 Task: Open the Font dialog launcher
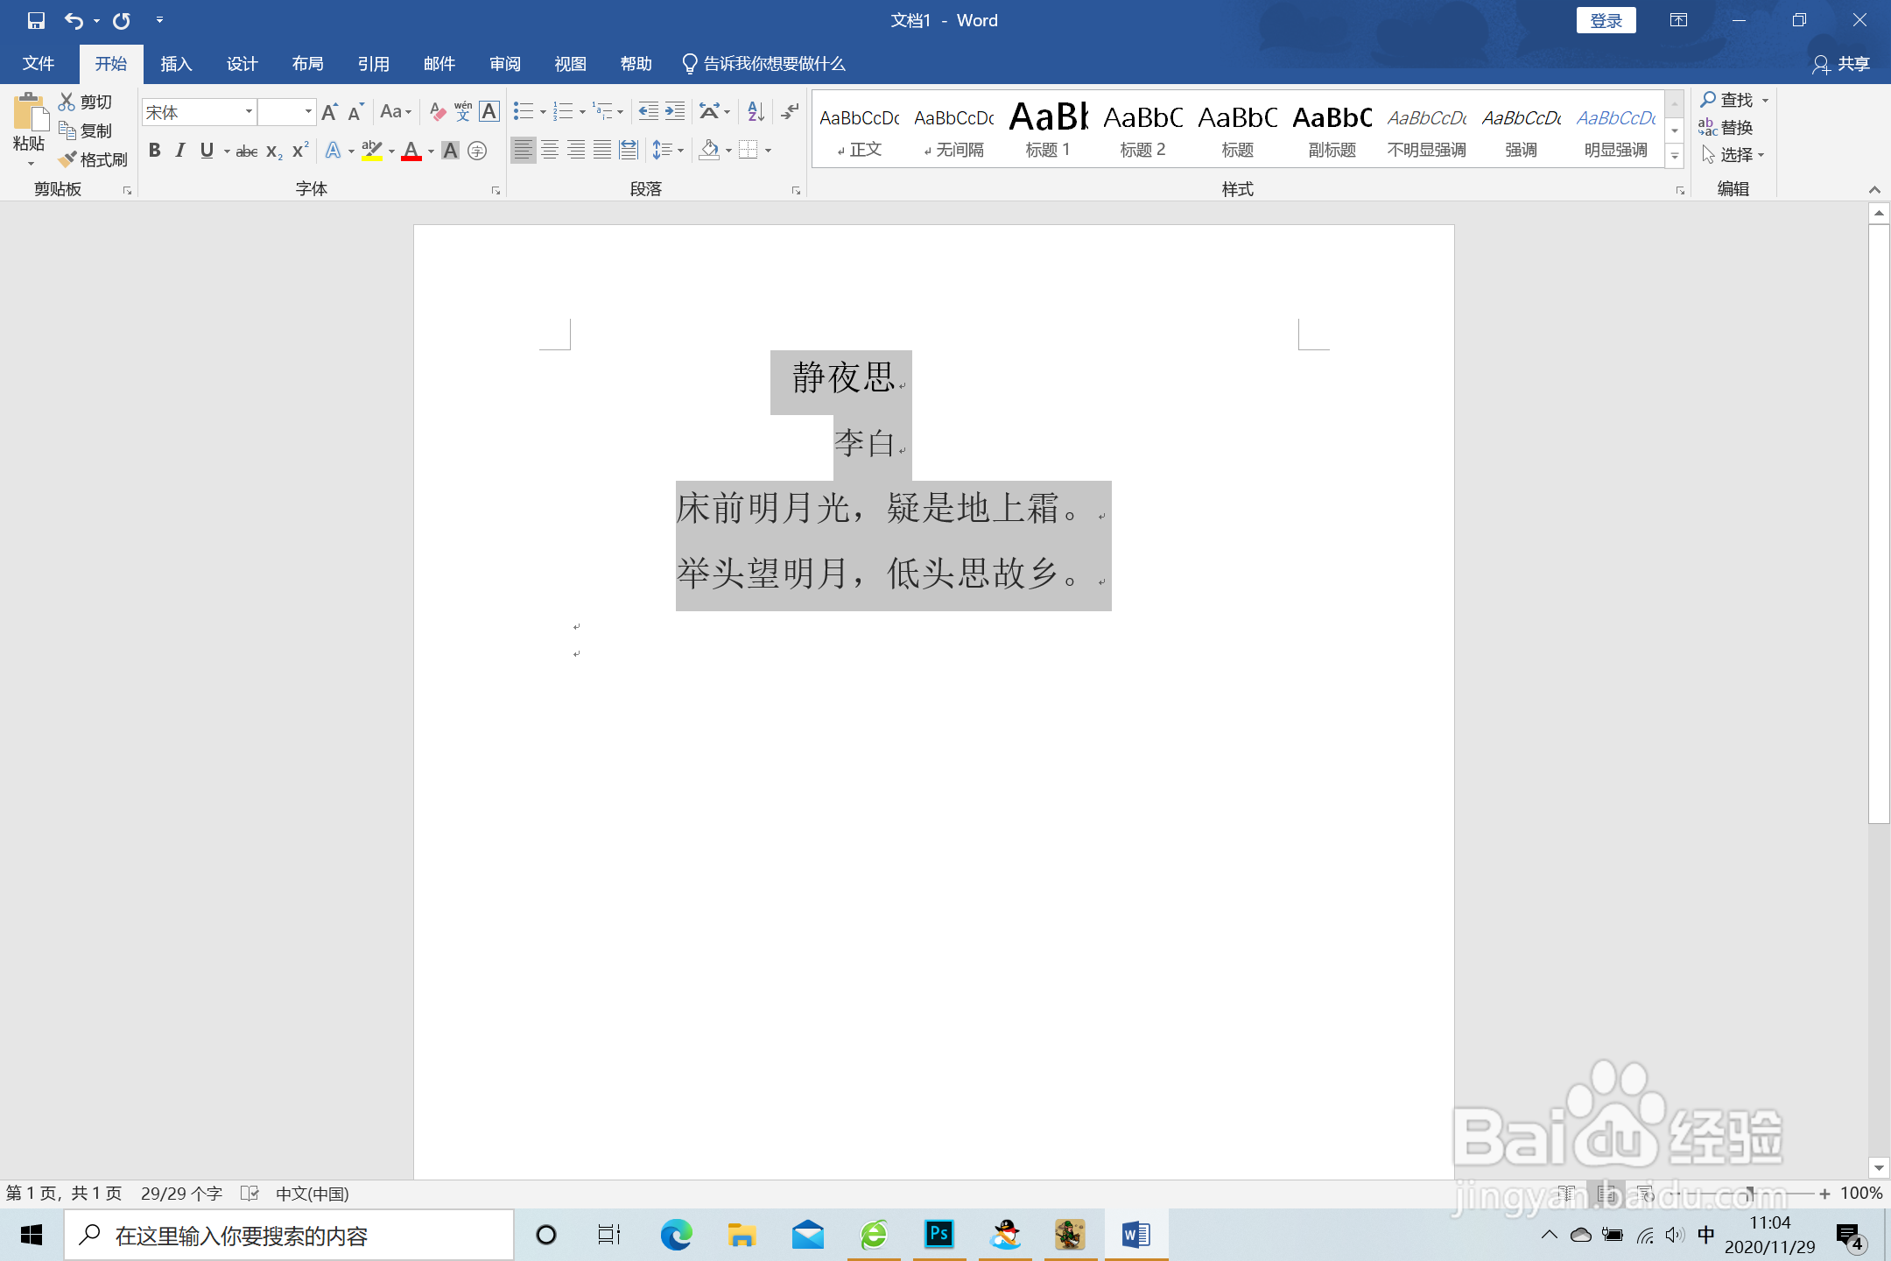click(x=496, y=190)
